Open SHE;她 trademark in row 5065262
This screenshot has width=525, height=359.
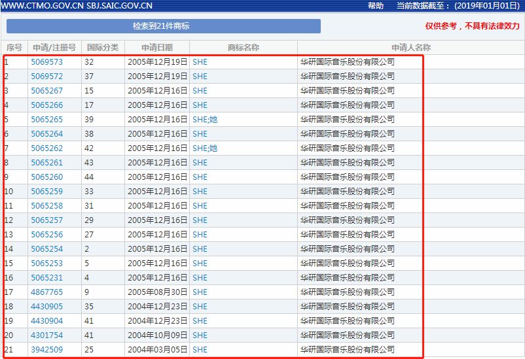(x=205, y=148)
